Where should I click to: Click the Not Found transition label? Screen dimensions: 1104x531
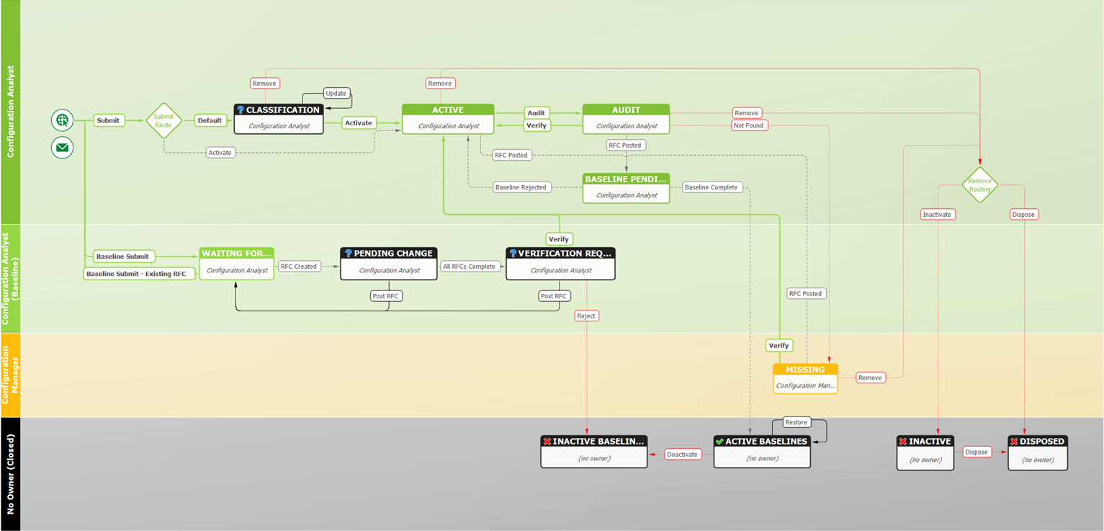pos(749,125)
